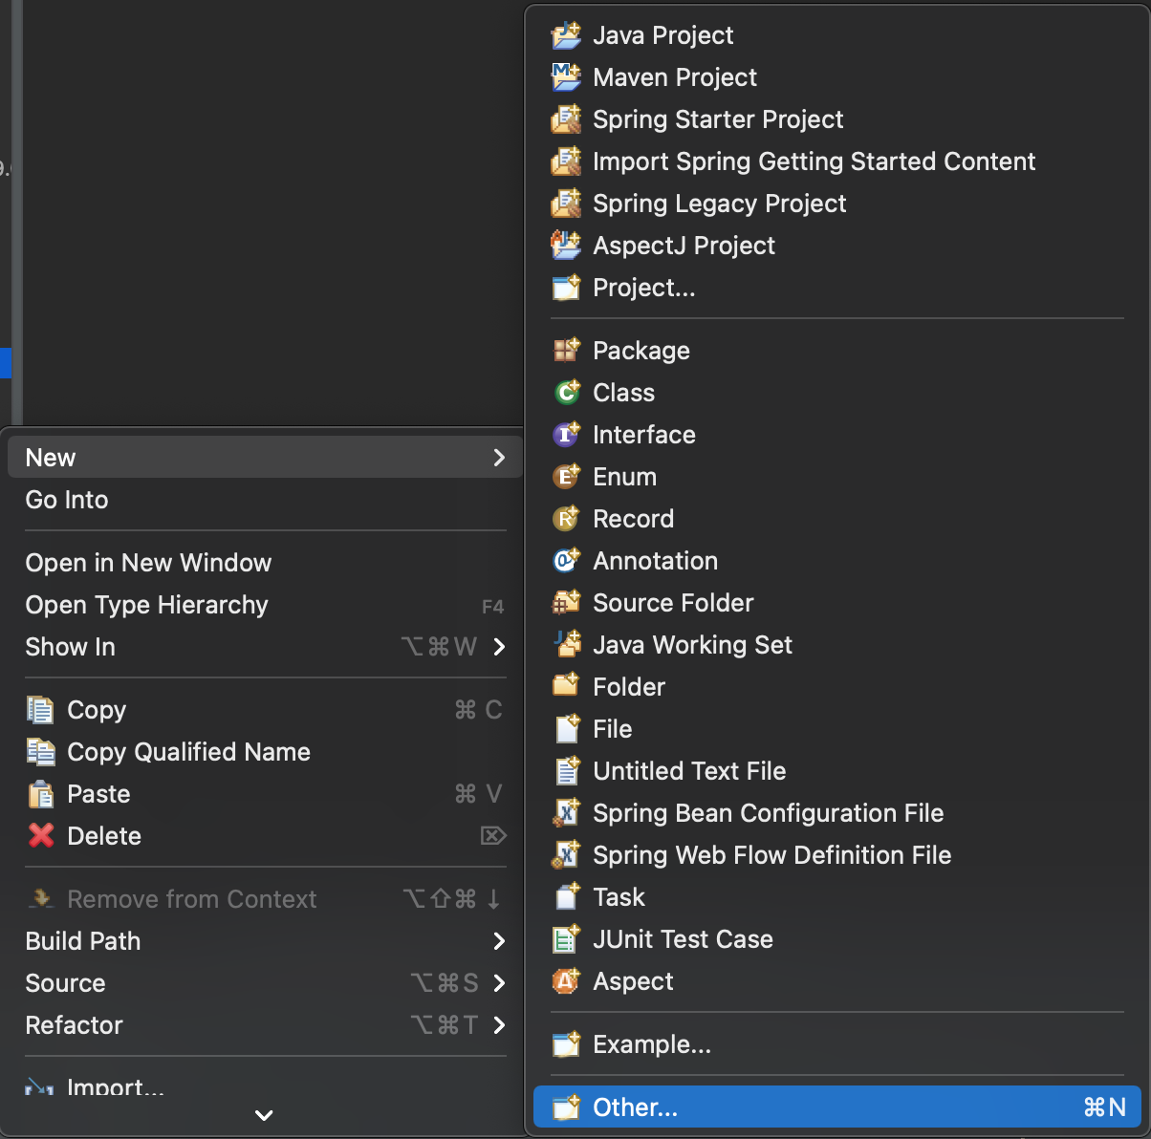This screenshot has height=1139, width=1151.
Task: Click the Spring Starter Project text
Action: [x=718, y=119]
